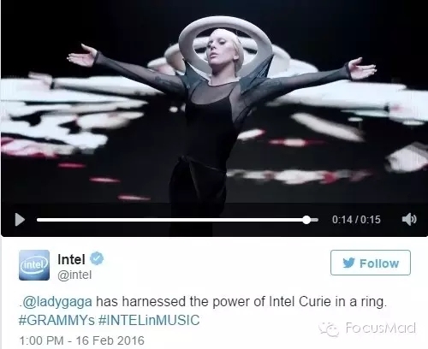This screenshot has width=428, height=349.
Task: Open the #GRAMMYs hashtag
Action: [56, 320]
